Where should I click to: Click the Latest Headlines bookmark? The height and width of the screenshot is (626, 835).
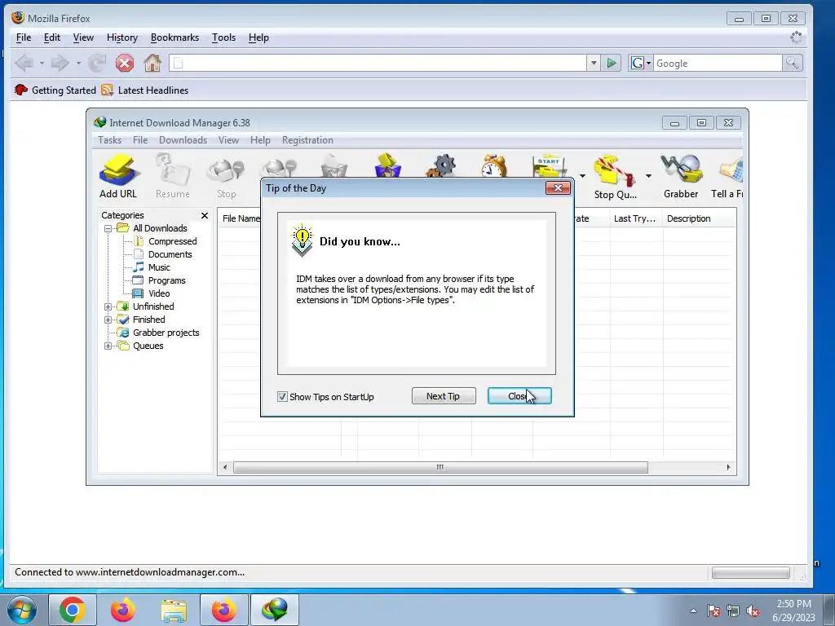point(145,90)
